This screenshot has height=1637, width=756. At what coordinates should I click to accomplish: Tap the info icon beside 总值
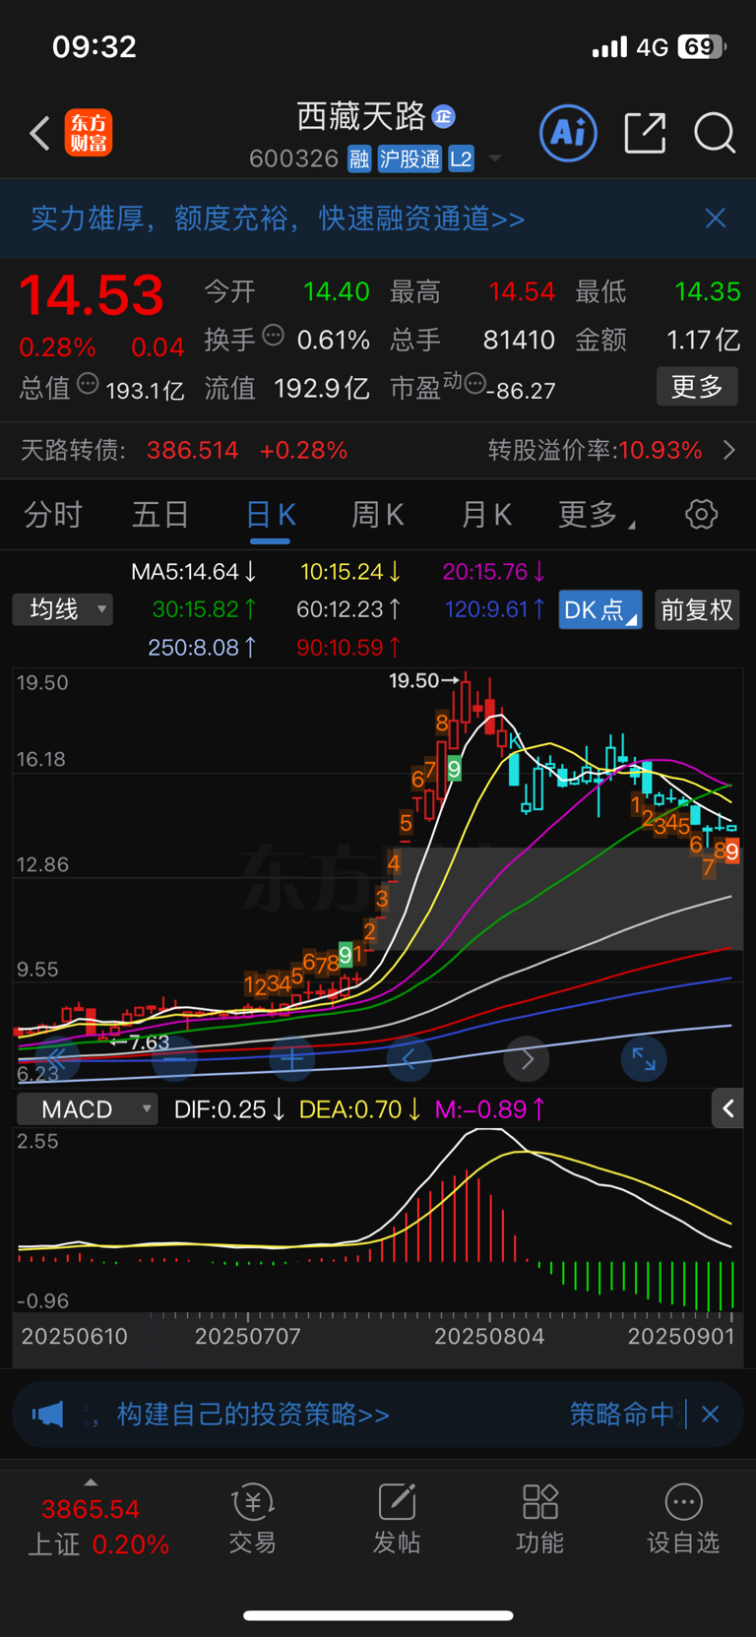tap(88, 384)
